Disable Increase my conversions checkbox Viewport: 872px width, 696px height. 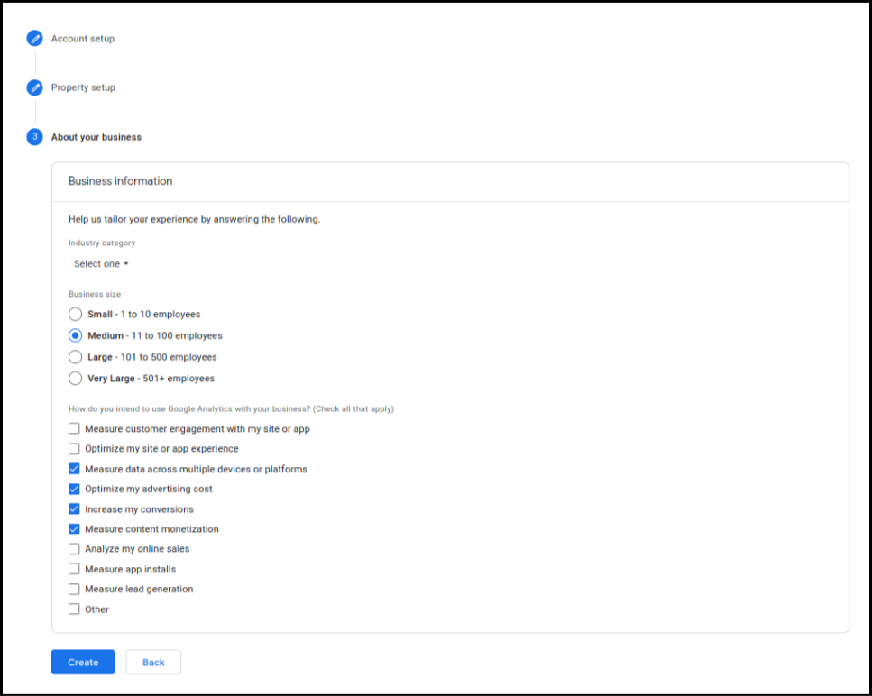click(74, 509)
